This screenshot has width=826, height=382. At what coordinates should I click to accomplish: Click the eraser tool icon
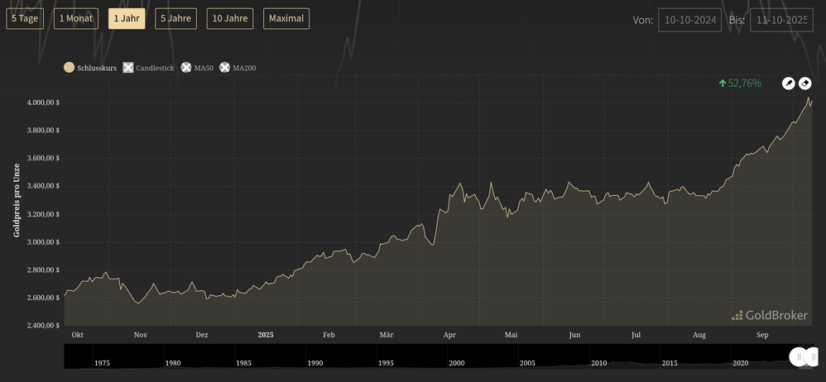click(805, 84)
